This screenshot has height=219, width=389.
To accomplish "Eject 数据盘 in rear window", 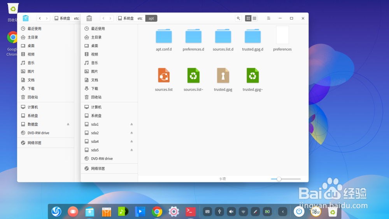I will point(68,124).
